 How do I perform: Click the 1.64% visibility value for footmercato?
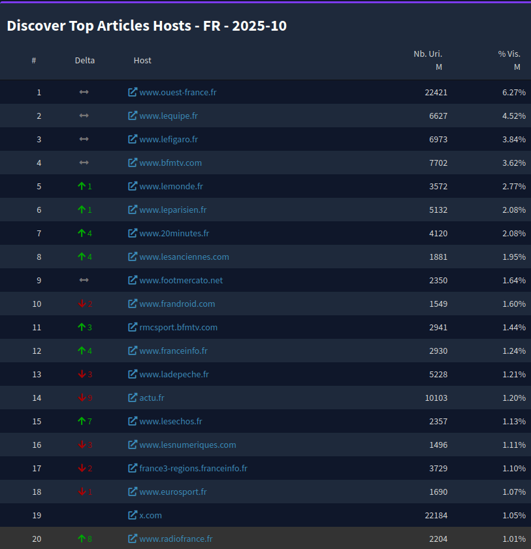coord(514,280)
